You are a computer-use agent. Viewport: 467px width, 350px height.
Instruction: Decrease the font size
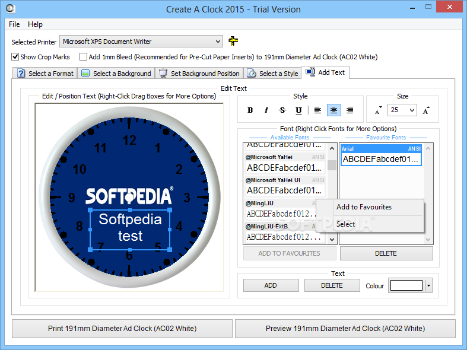pos(378,110)
